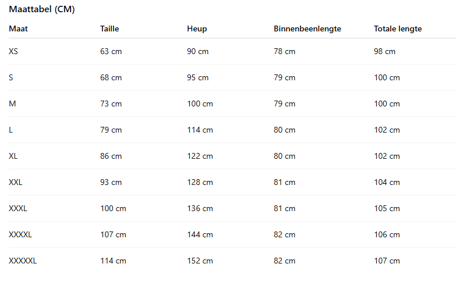Click the XL size row label

pos(13,156)
